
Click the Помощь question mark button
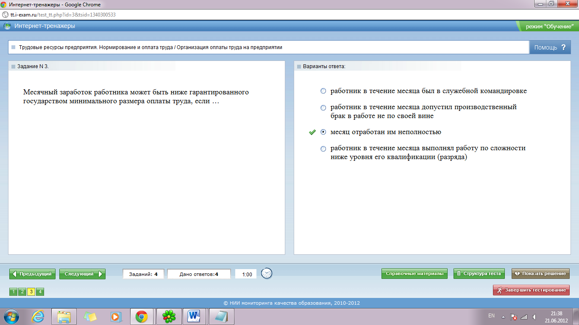click(x=550, y=47)
